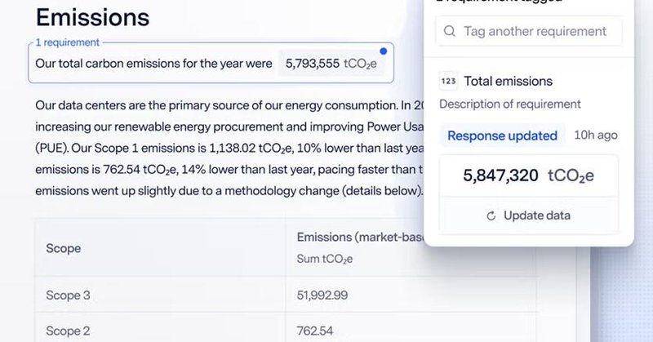Select the Scope 2 row label
The height and width of the screenshot is (342, 653).
68,331
